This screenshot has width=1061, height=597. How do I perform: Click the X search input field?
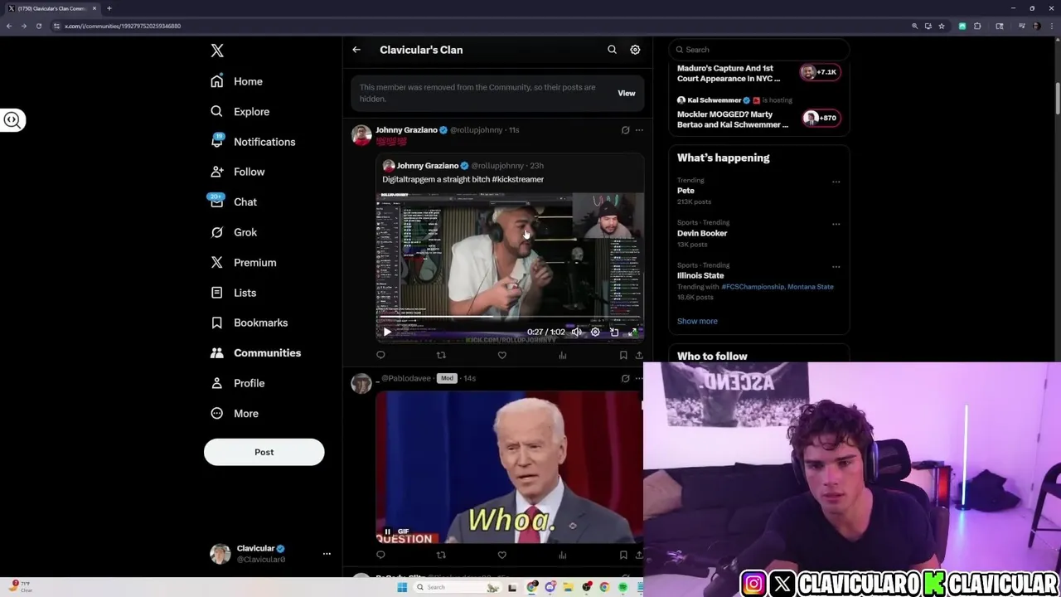point(758,50)
